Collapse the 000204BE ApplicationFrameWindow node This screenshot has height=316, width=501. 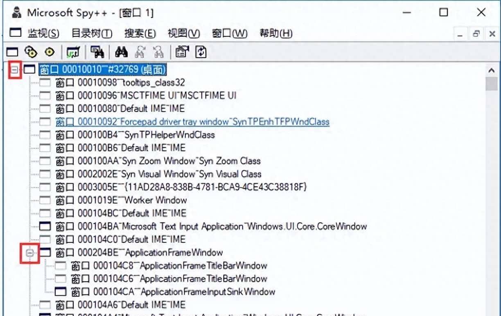click(x=30, y=253)
